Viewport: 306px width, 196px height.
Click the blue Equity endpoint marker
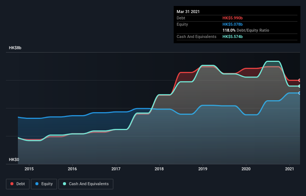click(x=300, y=93)
